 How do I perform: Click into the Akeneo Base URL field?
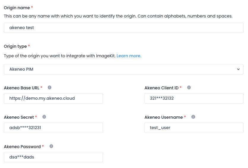pos(53,98)
